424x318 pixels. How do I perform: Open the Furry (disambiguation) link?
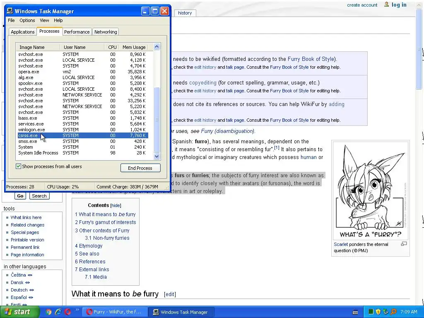[227, 131]
